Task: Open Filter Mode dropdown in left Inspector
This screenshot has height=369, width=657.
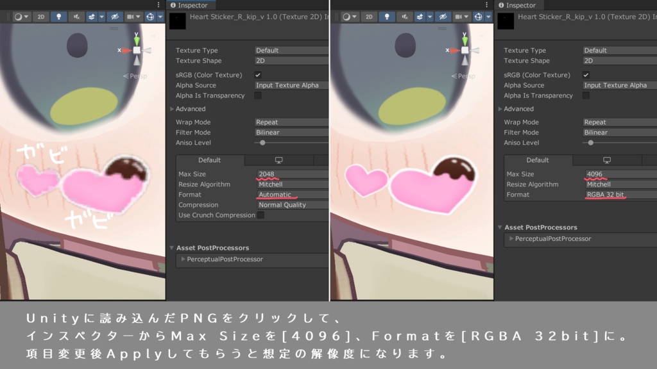Action: [x=292, y=132]
